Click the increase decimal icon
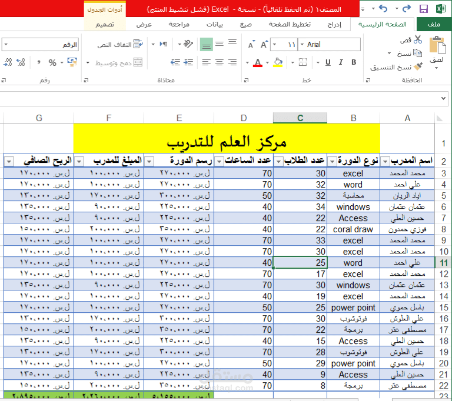The image size is (452, 401). pos(21,62)
